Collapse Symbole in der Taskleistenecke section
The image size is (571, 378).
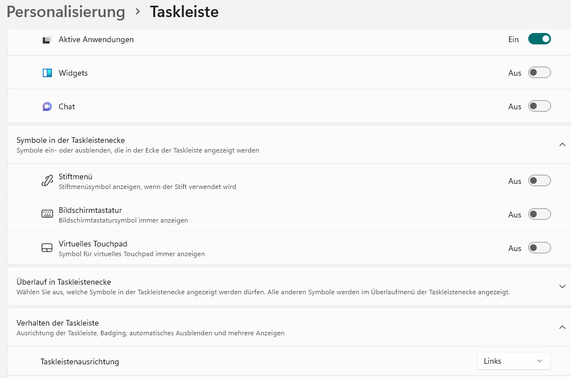tap(562, 145)
